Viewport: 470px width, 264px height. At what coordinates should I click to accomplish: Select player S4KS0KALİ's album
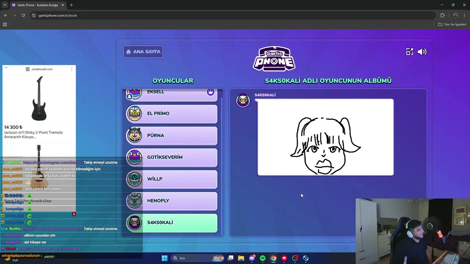[171, 223]
